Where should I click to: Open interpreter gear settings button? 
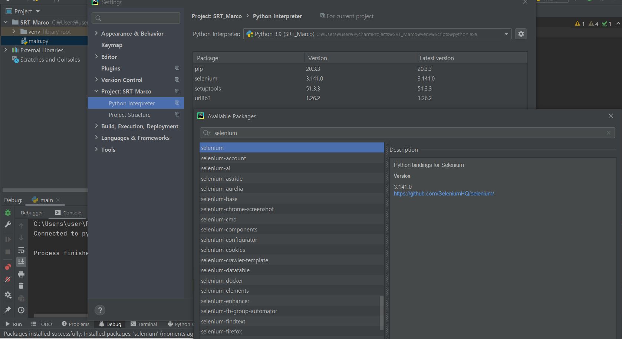tap(521, 34)
